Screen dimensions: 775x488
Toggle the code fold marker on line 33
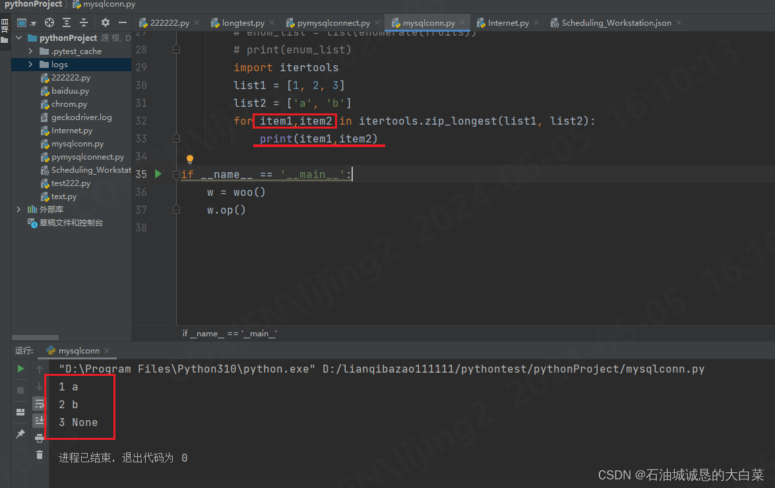point(177,138)
